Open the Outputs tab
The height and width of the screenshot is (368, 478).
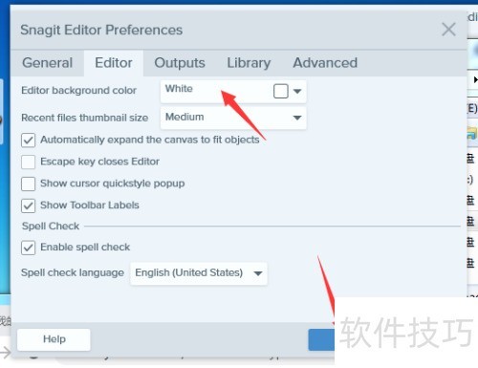click(180, 63)
